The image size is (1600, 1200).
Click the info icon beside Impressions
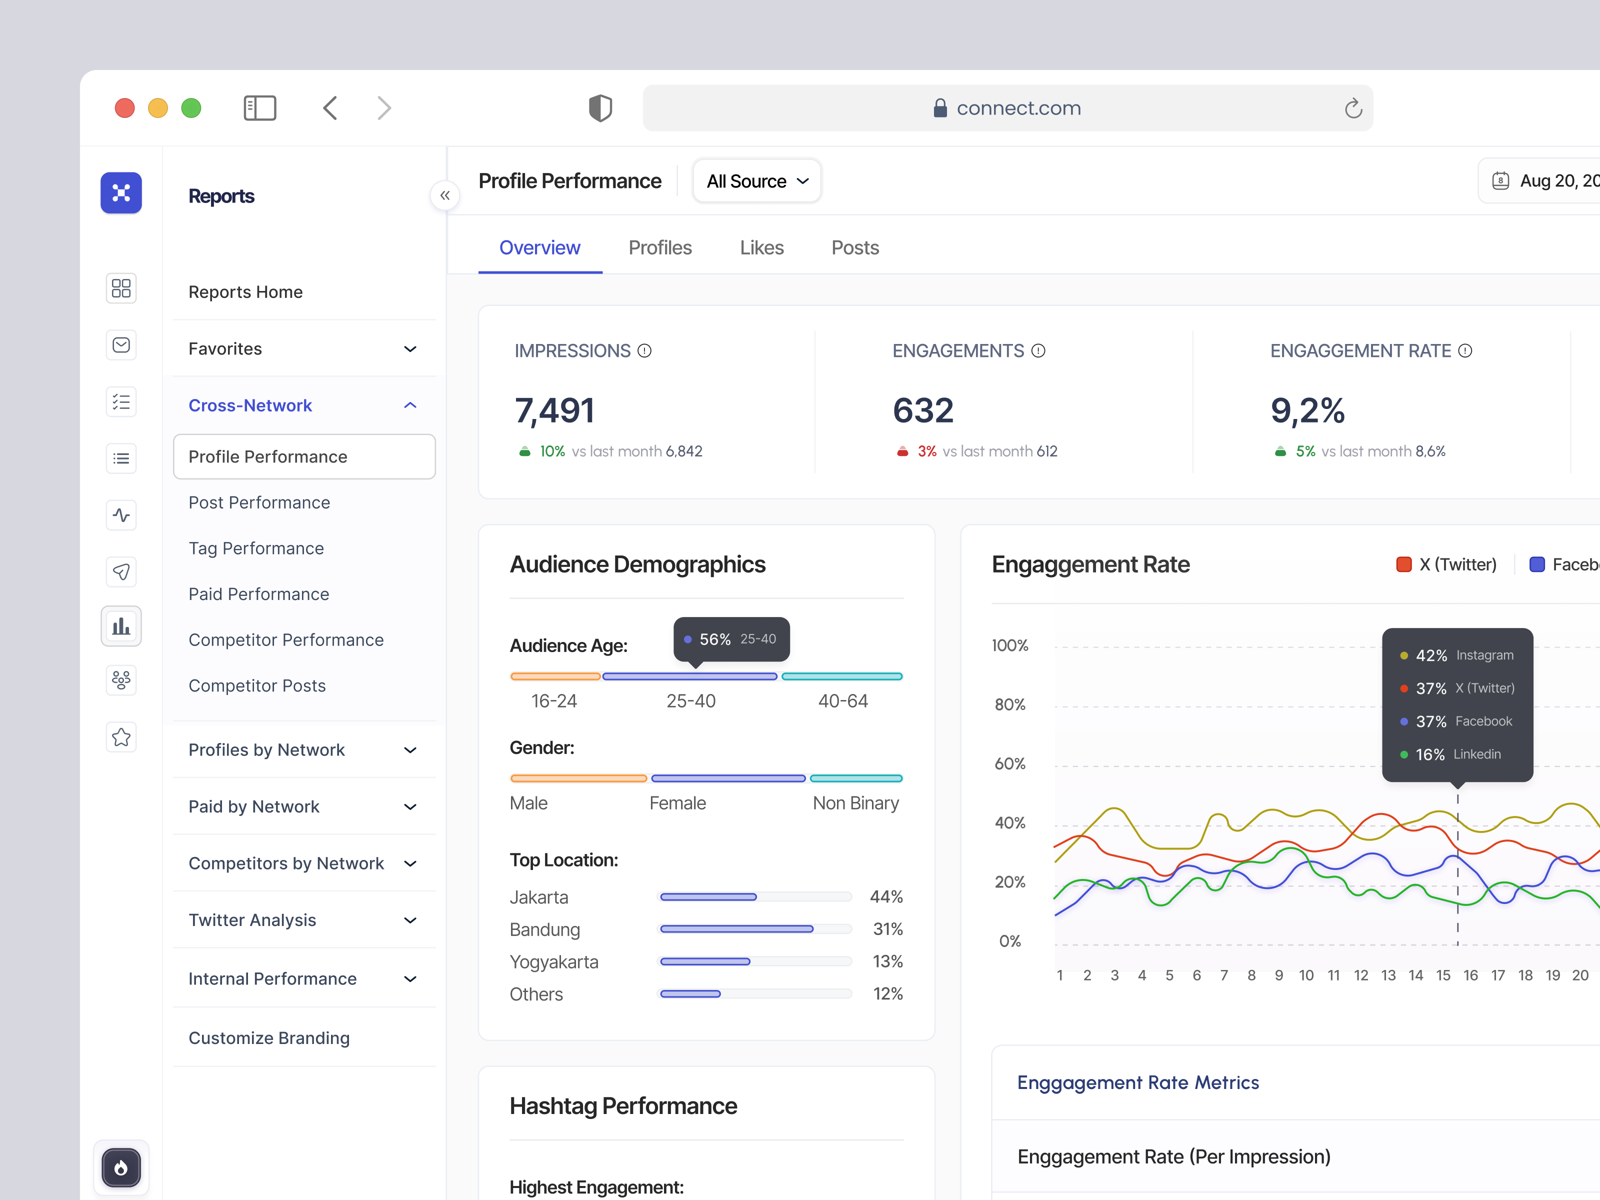[x=644, y=351]
